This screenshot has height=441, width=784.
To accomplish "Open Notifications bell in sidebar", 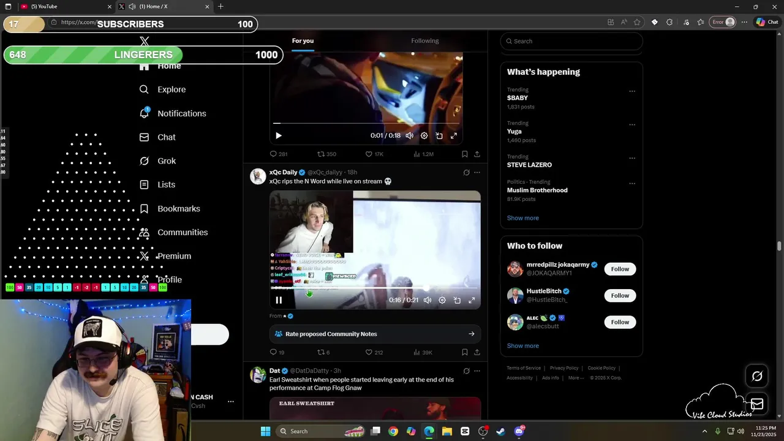I will (145, 113).
